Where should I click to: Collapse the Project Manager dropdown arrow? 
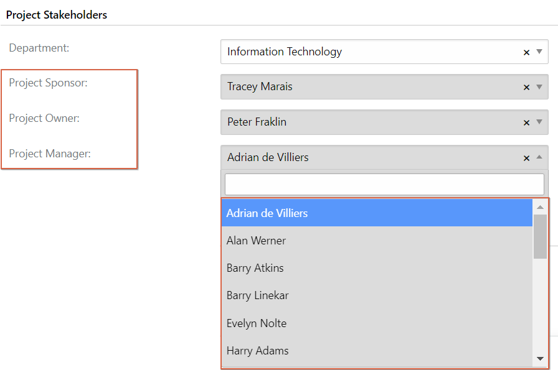click(x=539, y=157)
